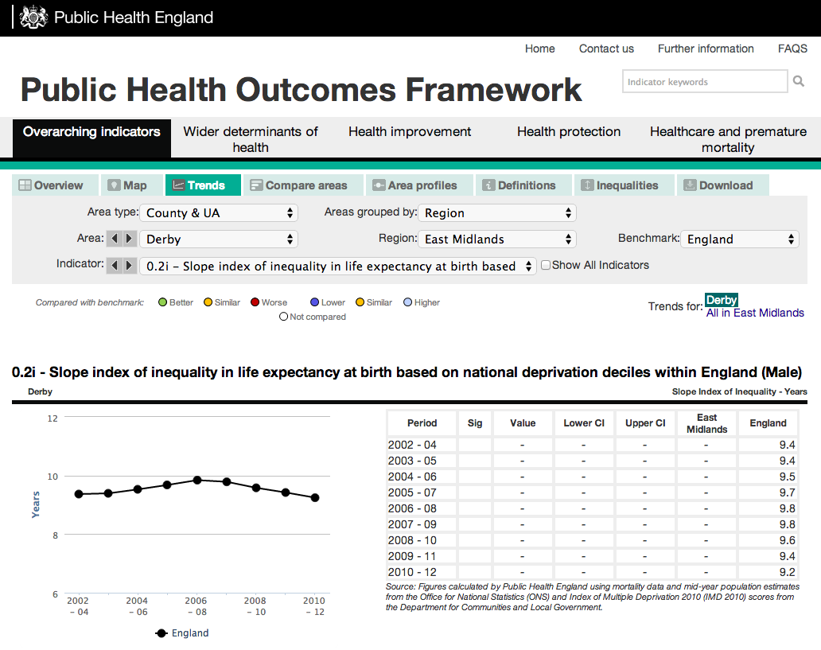Screen dimensions: 821x650
Task: Switch to the Overview tab
Action: point(55,185)
